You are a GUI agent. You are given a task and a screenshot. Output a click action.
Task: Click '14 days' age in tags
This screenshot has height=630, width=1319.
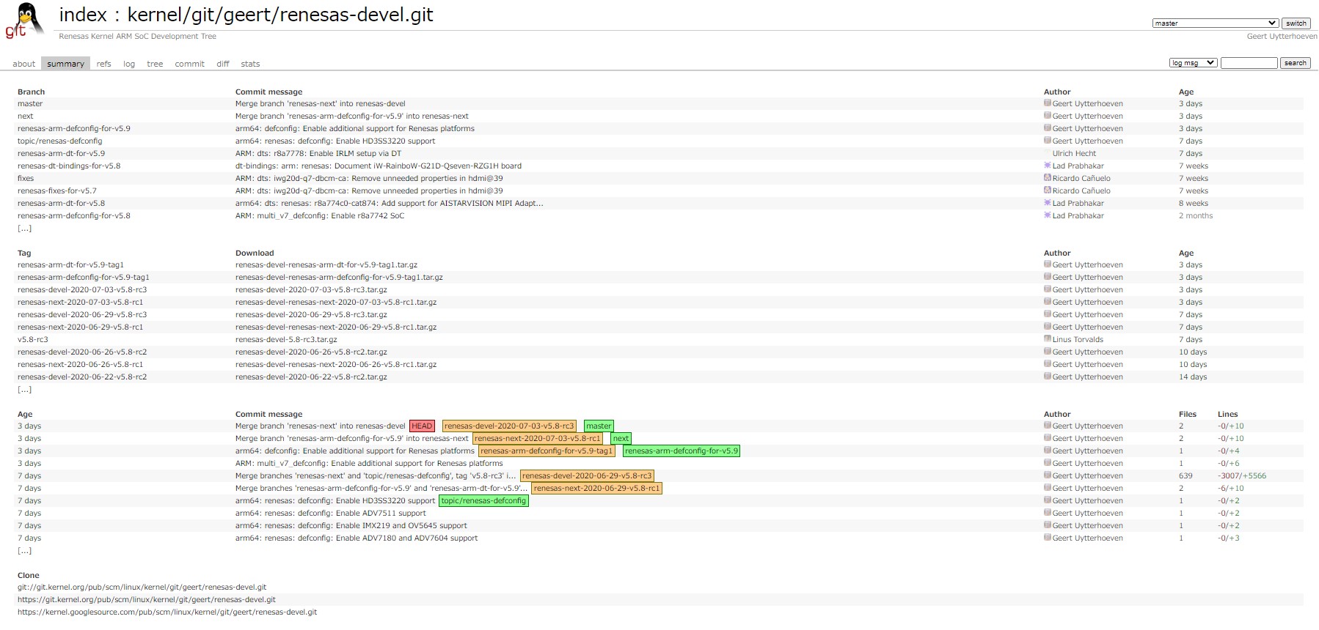pyautogui.click(x=1193, y=377)
